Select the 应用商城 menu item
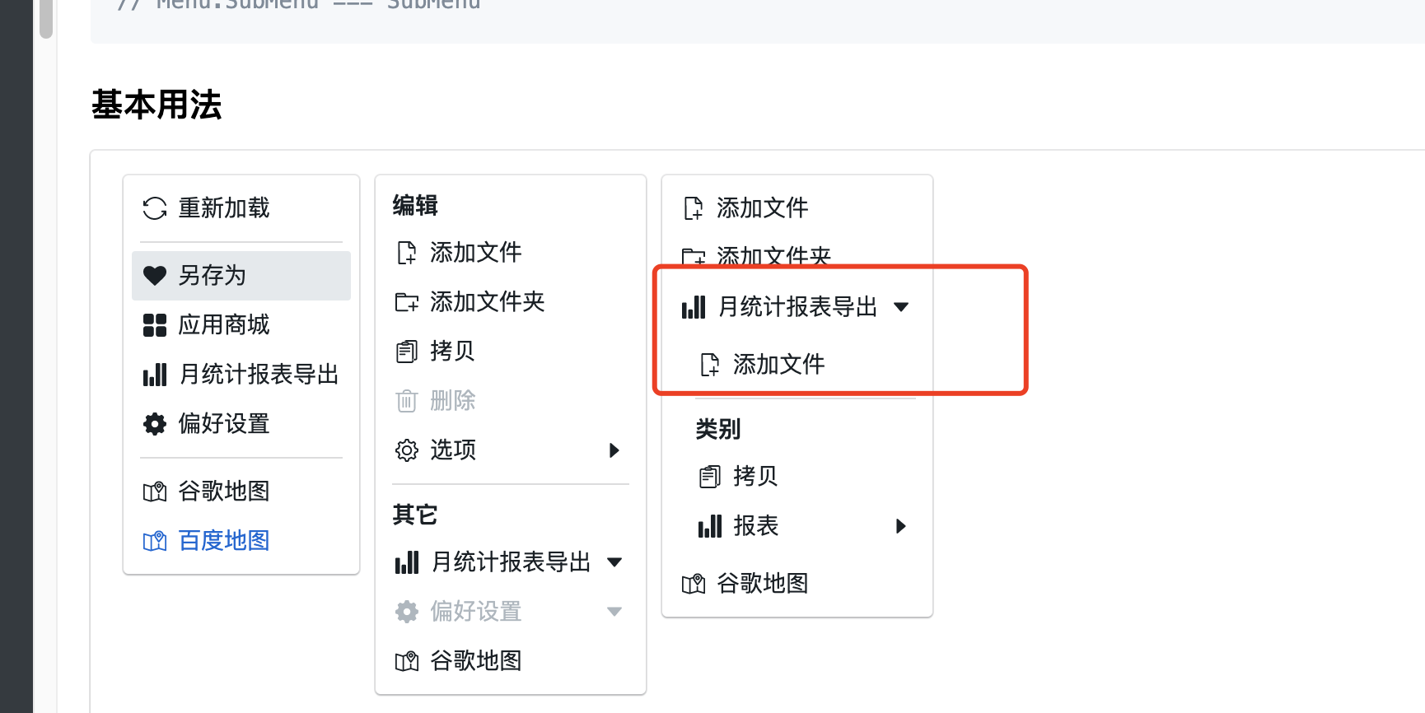Screen dimensions: 1425x713 (x=241, y=325)
